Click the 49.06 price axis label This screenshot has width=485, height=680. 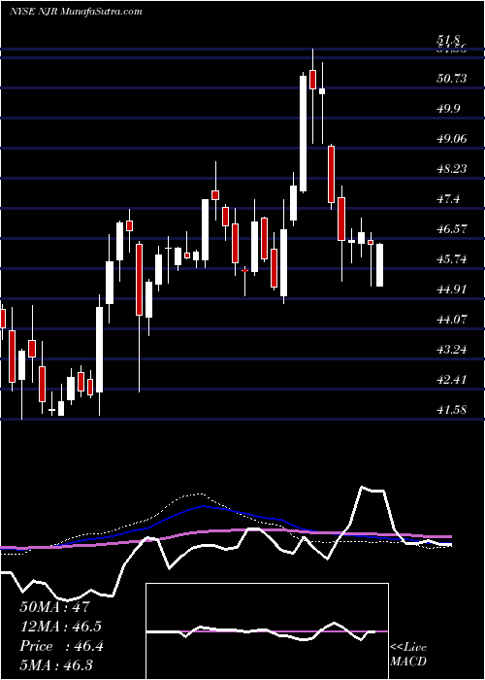pyautogui.click(x=452, y=138)
